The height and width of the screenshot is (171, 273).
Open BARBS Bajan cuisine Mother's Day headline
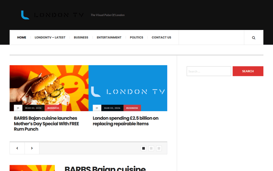pyautogui.click(x=47, y=124)
